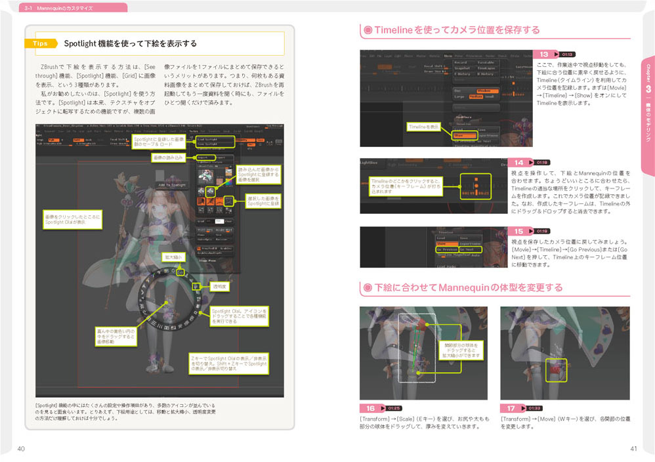The width and height of the screenshot is (655, 462).
Task: Open the large texture preview in Texture palette
Action: (205, 175)
